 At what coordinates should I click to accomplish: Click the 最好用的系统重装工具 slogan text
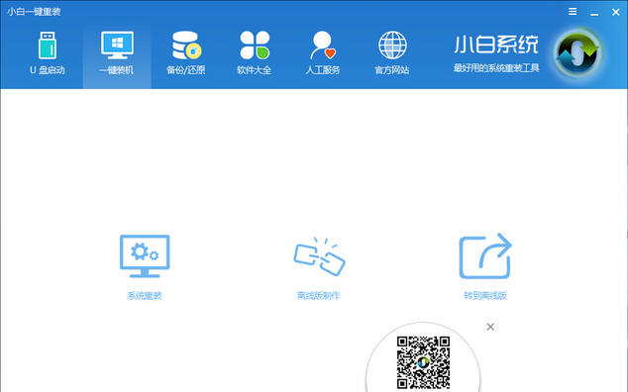click(496, 68)
